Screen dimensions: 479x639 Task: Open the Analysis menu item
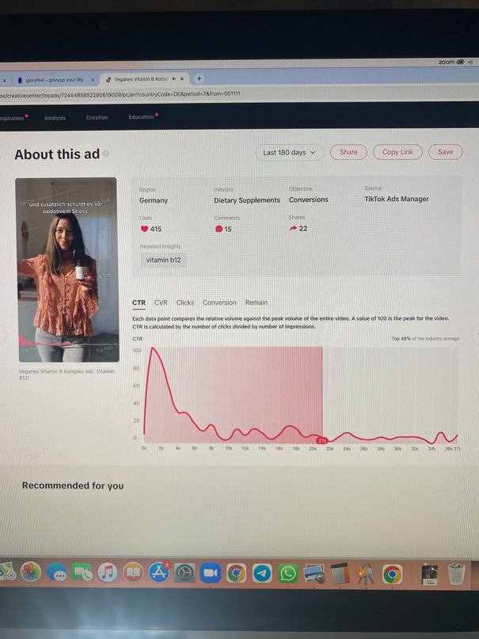(55, 117)
